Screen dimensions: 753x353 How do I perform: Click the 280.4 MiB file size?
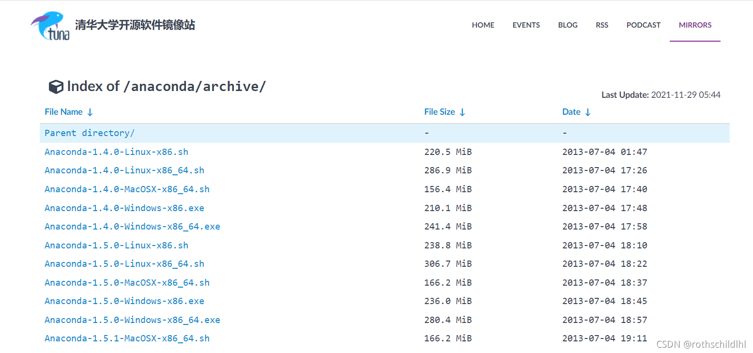448,320
